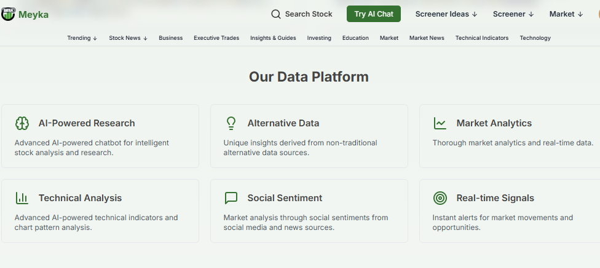Open the Stock News dropdown
The height and width of the screenshot is (268, 600).
pos(128,38)
